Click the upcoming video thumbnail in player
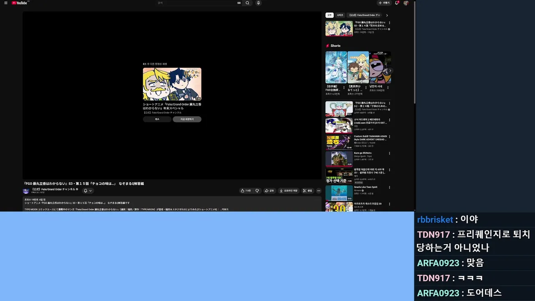Screen dimensions: 535x301 [172, 84]
